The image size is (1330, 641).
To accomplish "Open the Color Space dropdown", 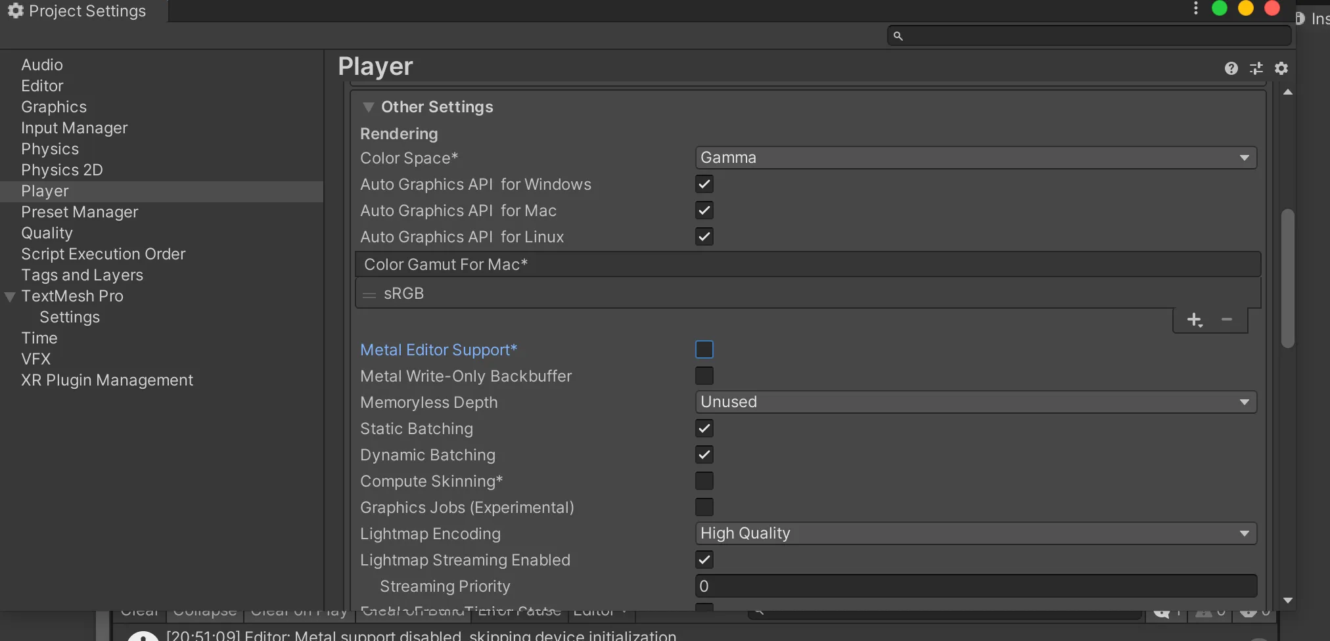I will point(975,158).
